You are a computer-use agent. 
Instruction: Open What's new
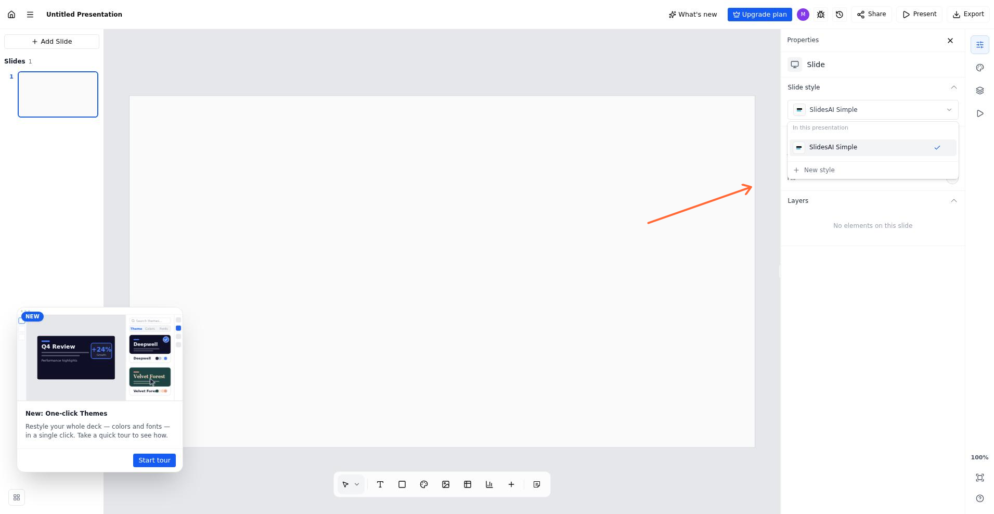[x=693, y=15]
